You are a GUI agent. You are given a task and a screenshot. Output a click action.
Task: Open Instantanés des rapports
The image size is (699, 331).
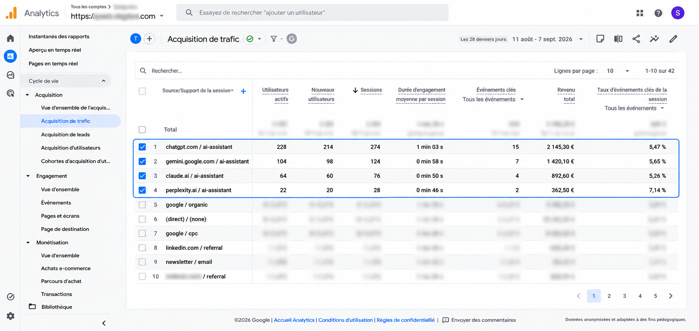(59, 36)
